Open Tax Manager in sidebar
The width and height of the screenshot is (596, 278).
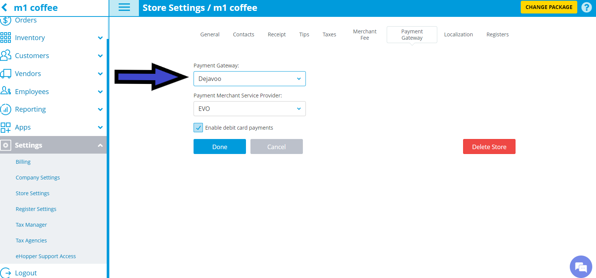pyautogui.click(x=31, y=225)
